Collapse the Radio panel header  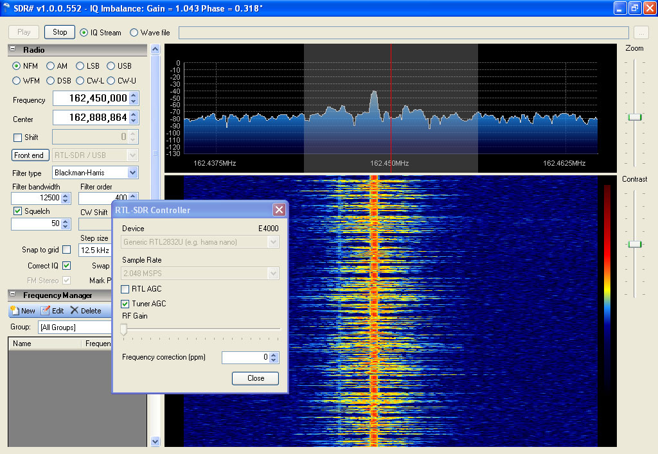click(13, 50)
